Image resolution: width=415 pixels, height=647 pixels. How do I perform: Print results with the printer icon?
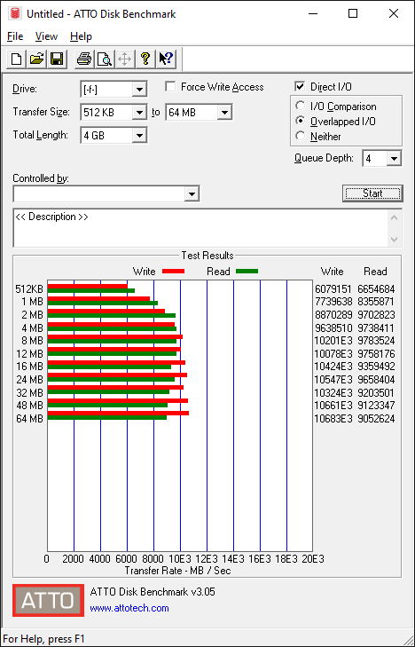(x=84, y=59)
